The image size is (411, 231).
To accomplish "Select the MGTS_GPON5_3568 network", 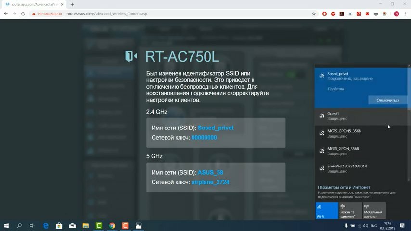I will (x=361, y=133).
